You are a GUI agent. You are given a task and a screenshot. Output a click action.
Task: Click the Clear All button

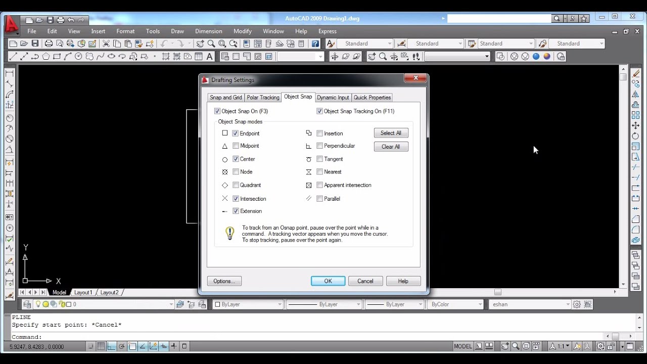pyautogui.click(x=391, y=147)
